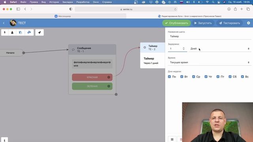Go back a page in Safari
Viewport: 253px width, 142px height.
coord(25,9)
